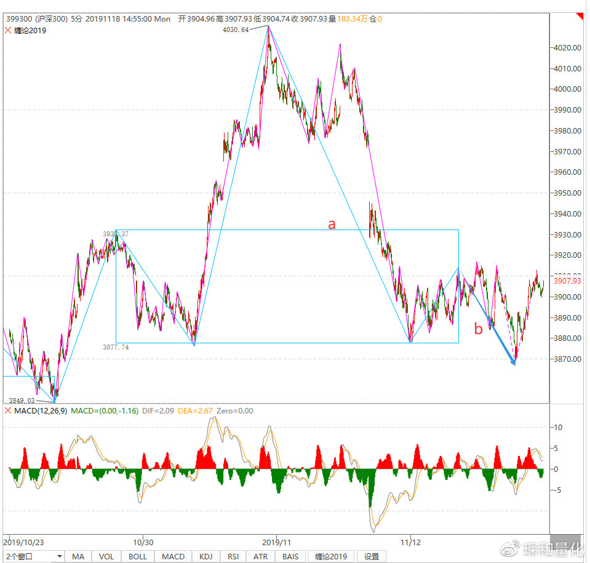Click the 5分 period label in header
590x563 pixels.
tap(76, 19)
